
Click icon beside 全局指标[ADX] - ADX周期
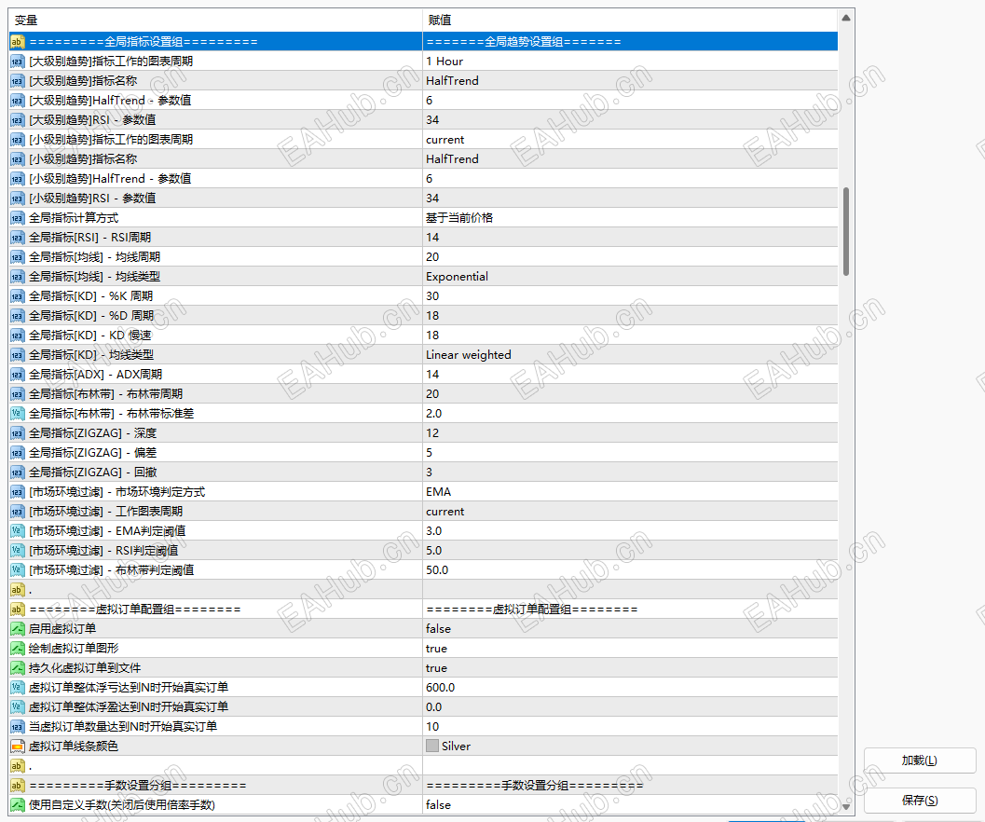click(17, 375)
